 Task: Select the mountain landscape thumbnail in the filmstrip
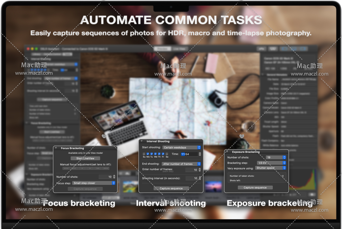pyautogui.click(x=130, y=187)
